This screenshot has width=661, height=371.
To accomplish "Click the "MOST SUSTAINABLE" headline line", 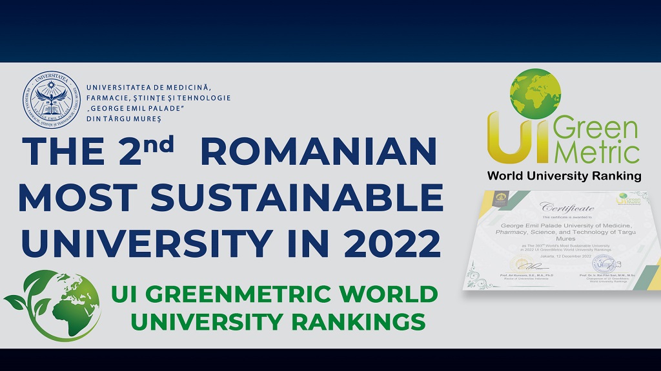I will coord(230,198).
